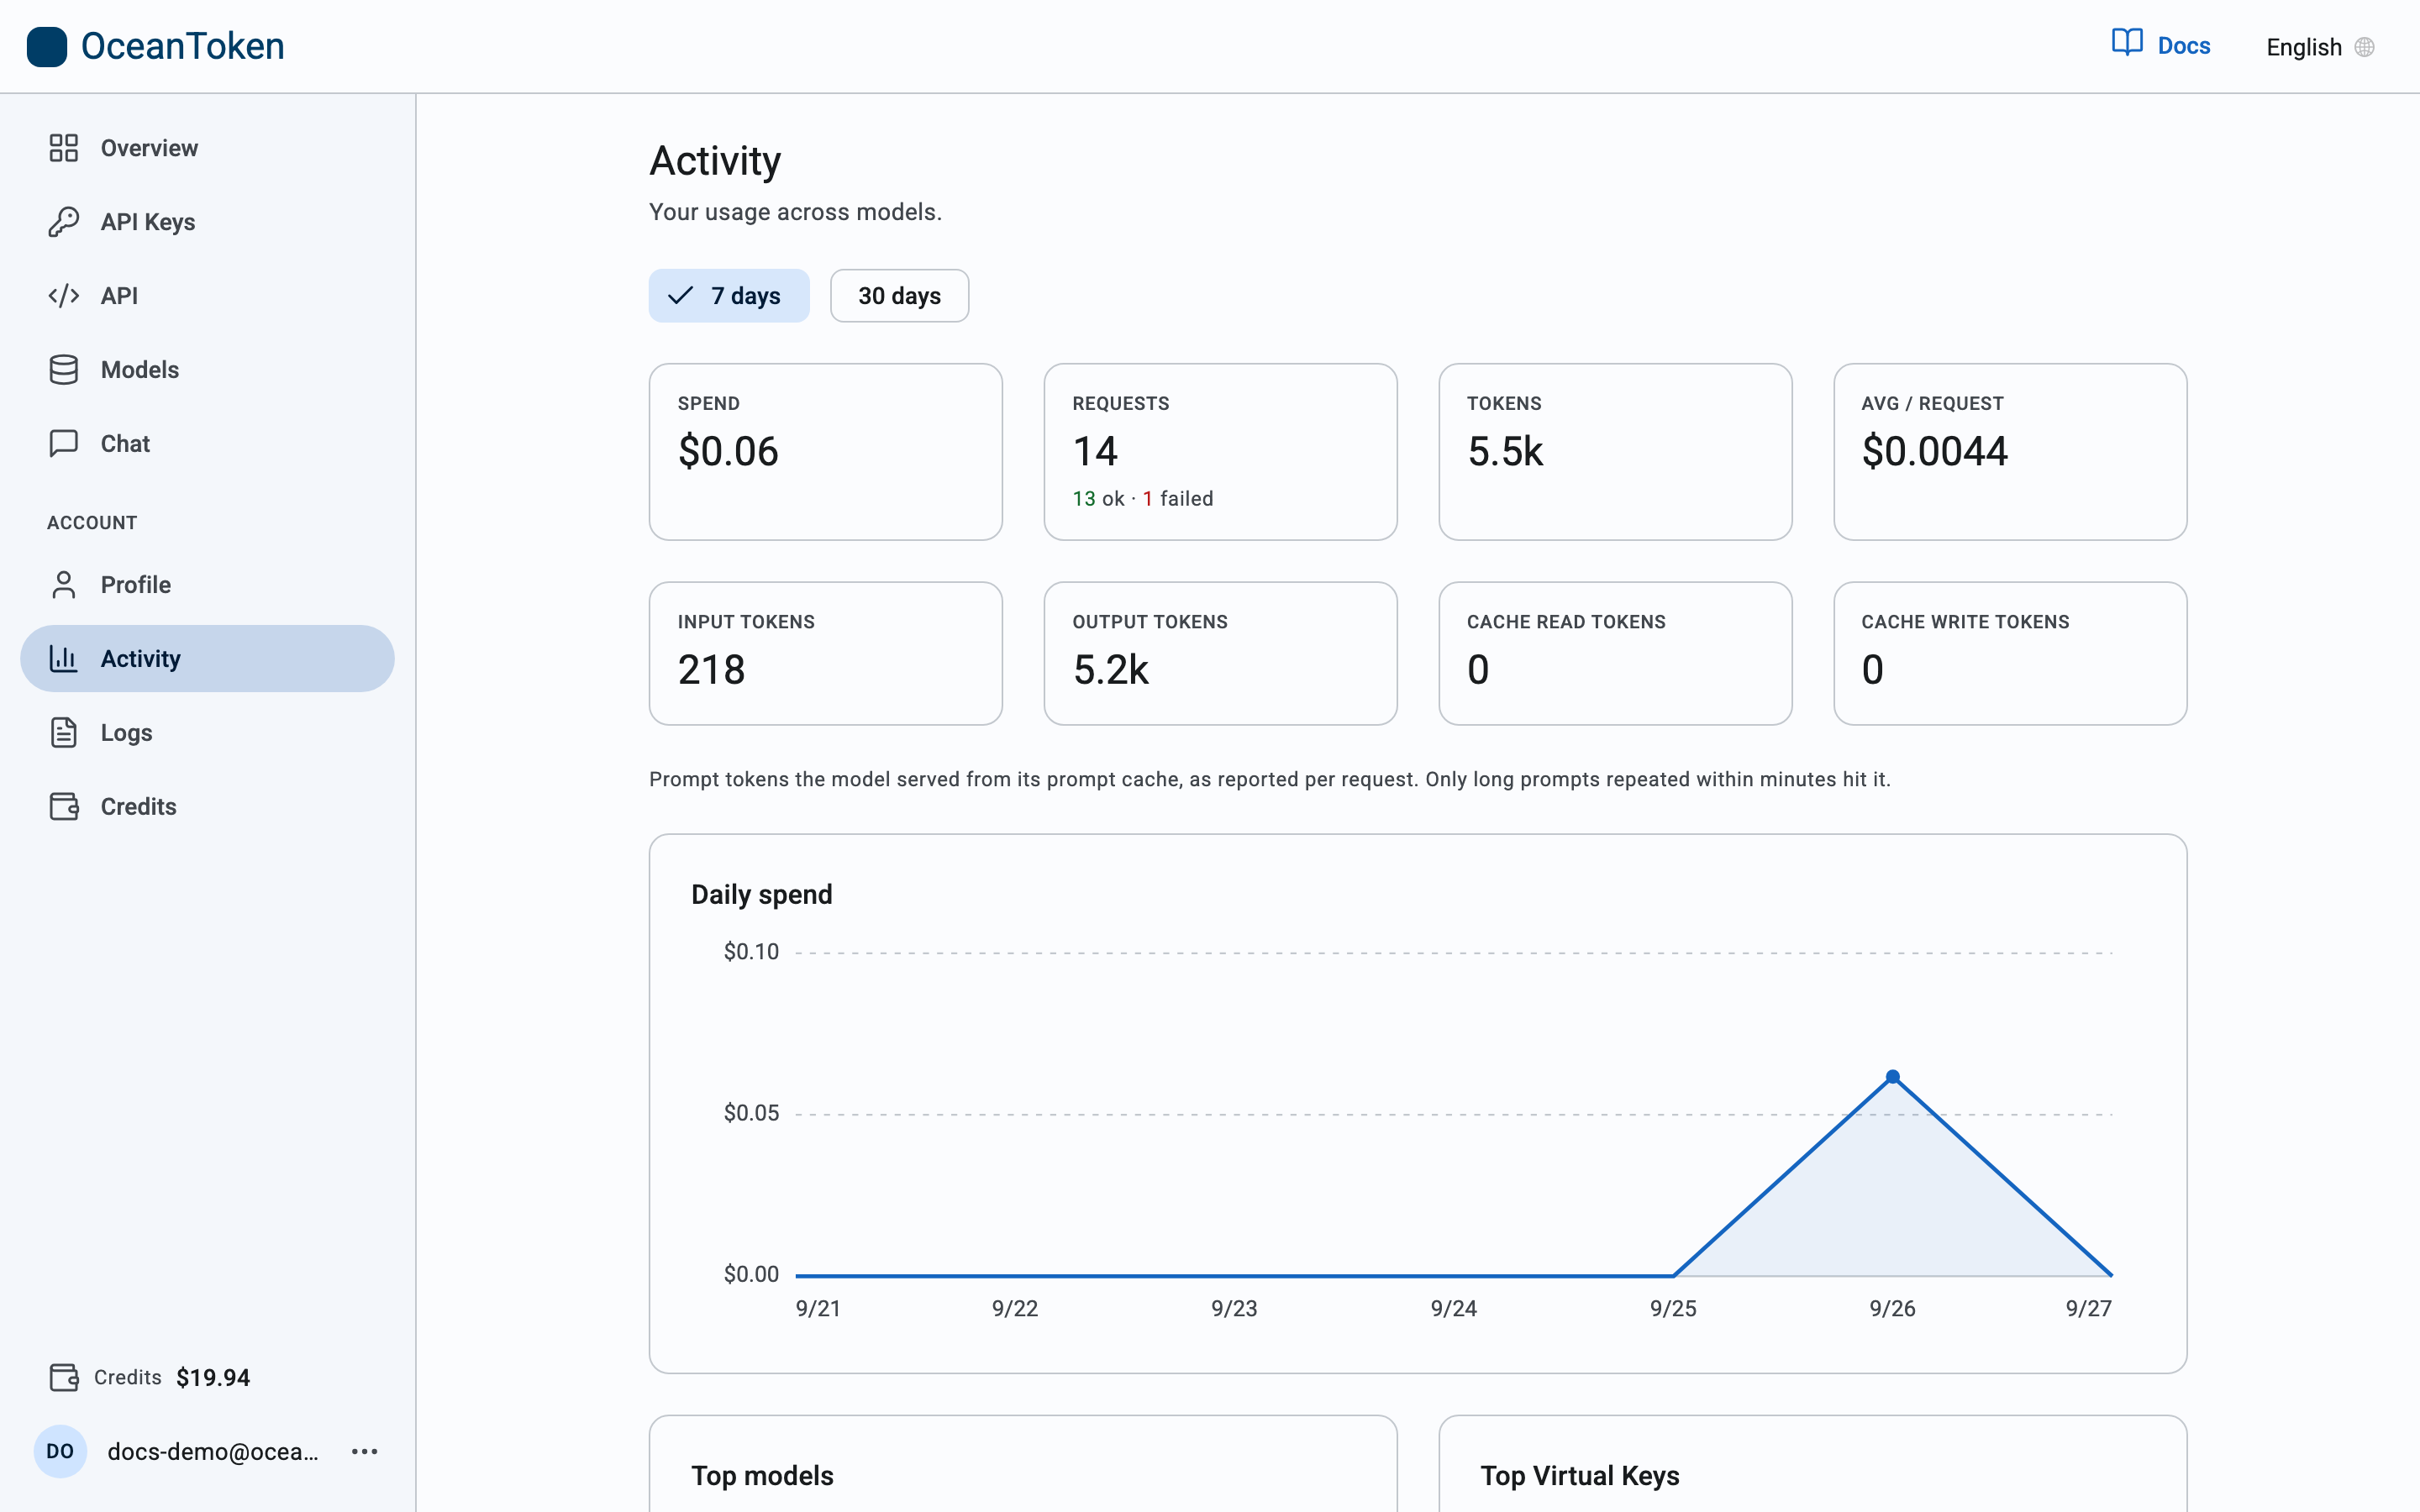
Task: Open the Logs page
Action: coord(207,732)
